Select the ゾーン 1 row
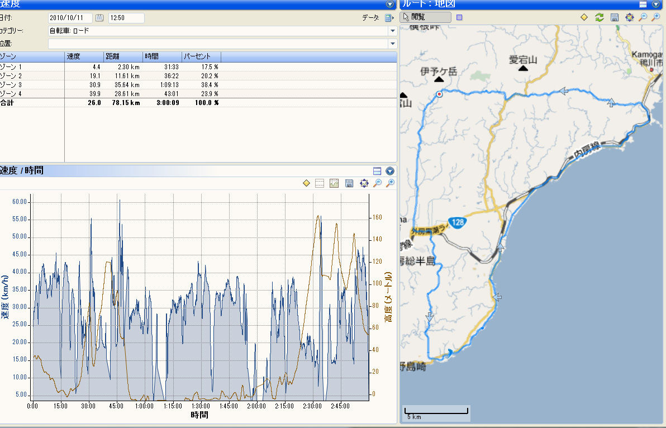 pyautogui.click(x=198, y=66)
